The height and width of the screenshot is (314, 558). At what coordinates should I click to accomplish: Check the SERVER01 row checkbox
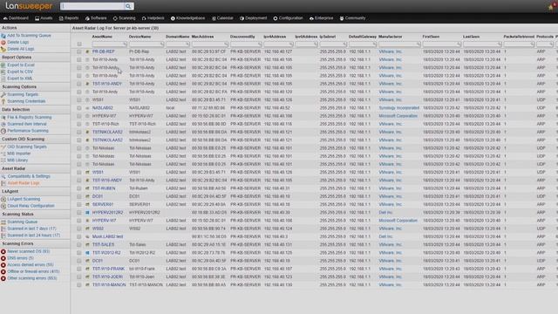point(79,204)
